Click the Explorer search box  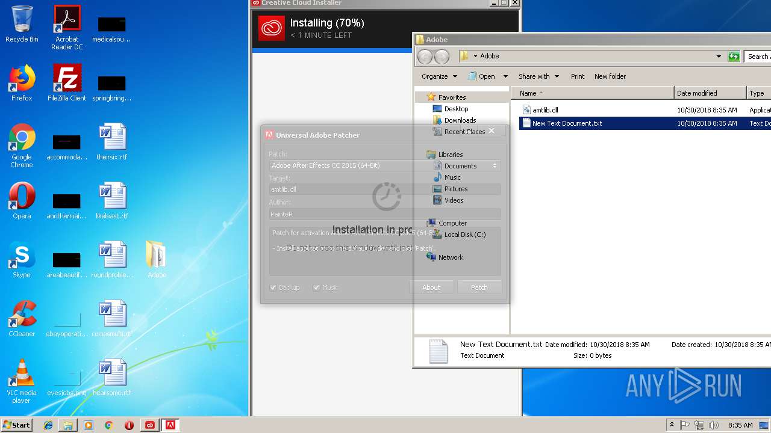(x=758, y=57)
